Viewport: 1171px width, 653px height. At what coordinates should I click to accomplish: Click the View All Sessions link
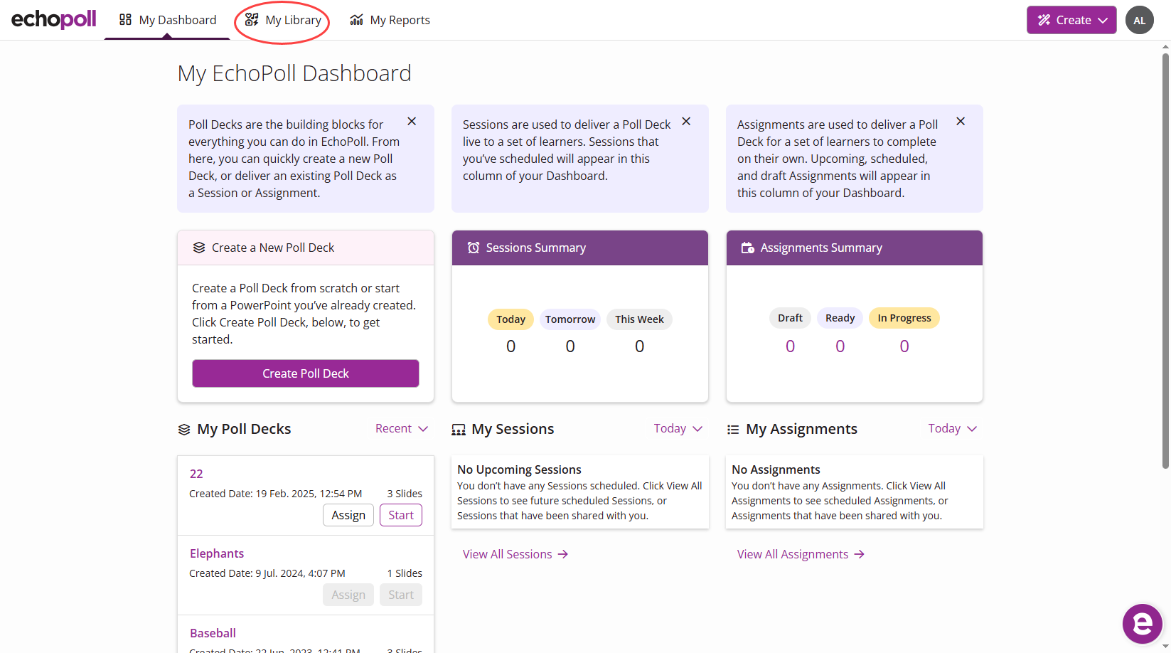tap(515, 554)
